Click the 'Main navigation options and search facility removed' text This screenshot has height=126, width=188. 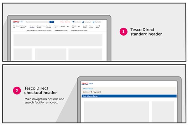click(44, 101)
